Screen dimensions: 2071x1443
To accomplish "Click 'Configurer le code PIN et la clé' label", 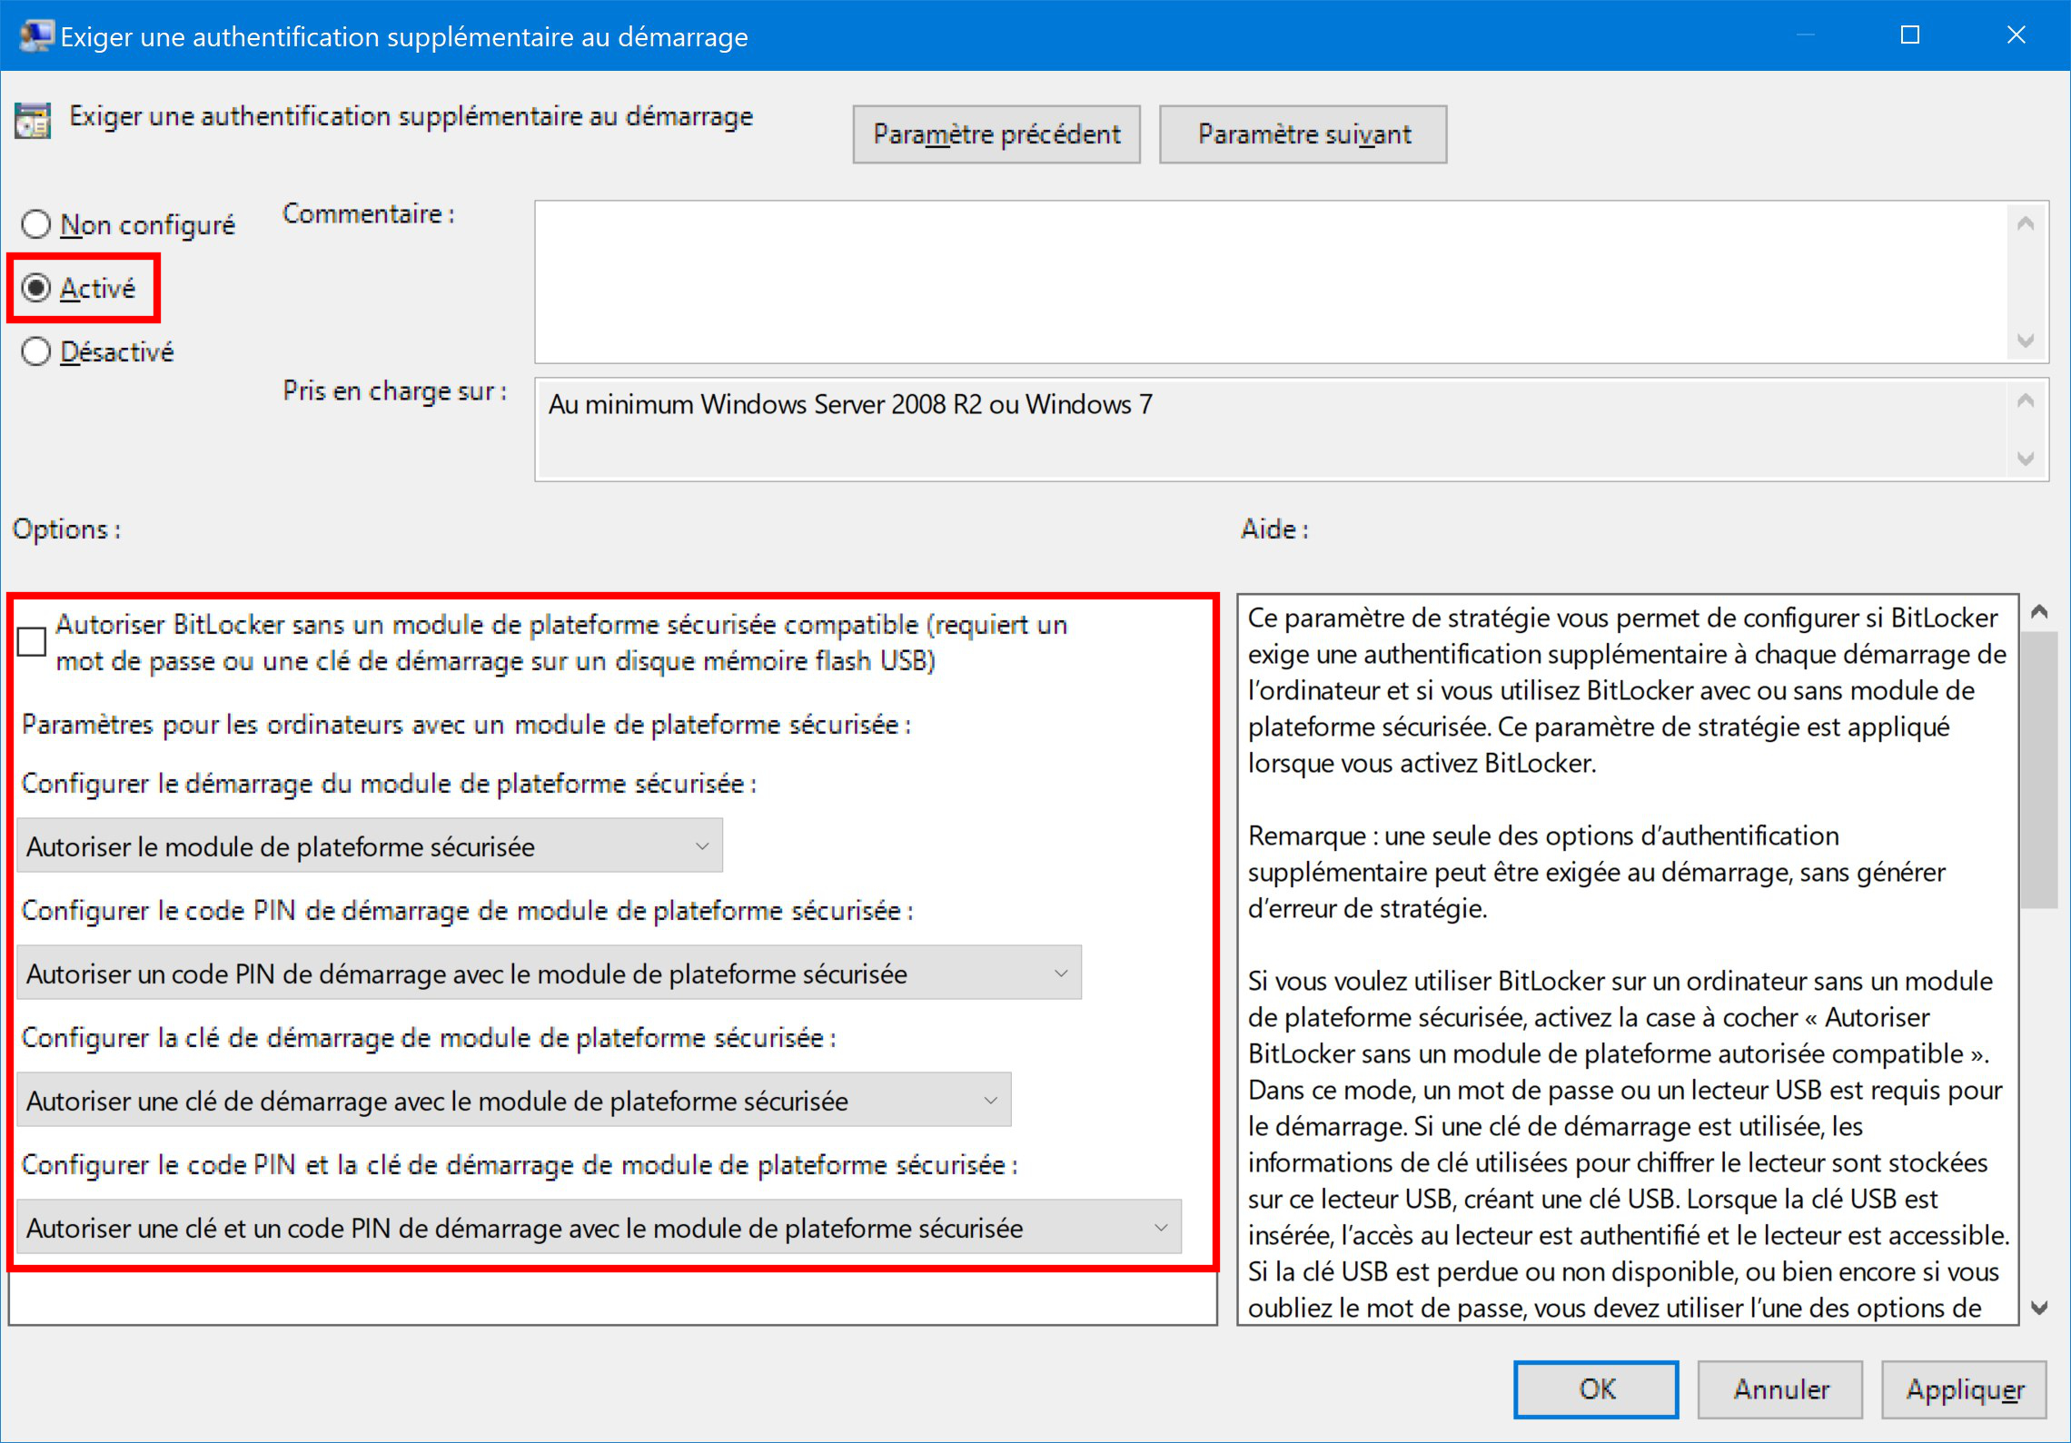I will click(520, 1165).
